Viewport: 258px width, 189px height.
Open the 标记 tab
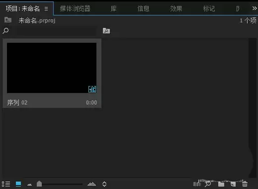click(209, 8)
